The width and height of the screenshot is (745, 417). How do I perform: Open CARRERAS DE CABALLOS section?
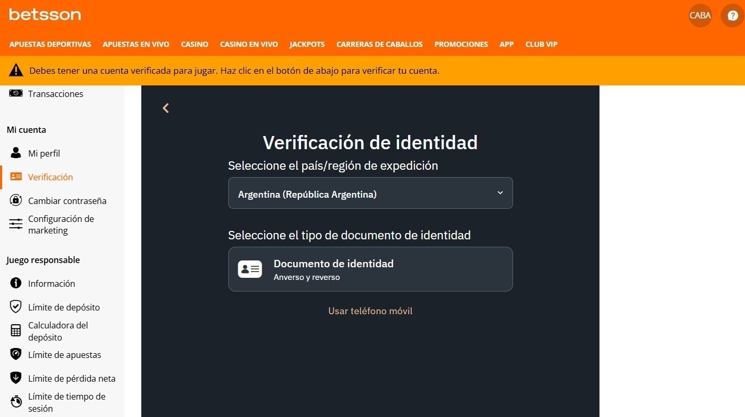[379, 44]
